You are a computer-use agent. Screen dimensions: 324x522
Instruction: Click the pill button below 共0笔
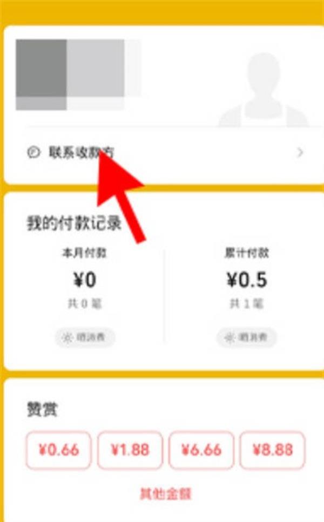pos(85,337)
